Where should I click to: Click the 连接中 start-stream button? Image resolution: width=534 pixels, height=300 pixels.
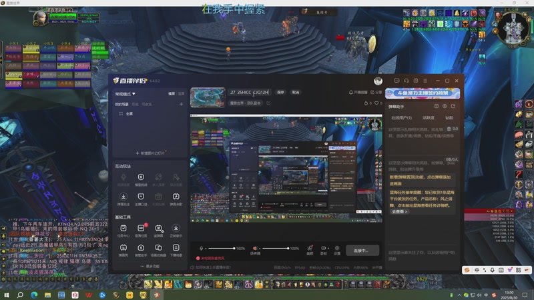(x=362, y=251)
